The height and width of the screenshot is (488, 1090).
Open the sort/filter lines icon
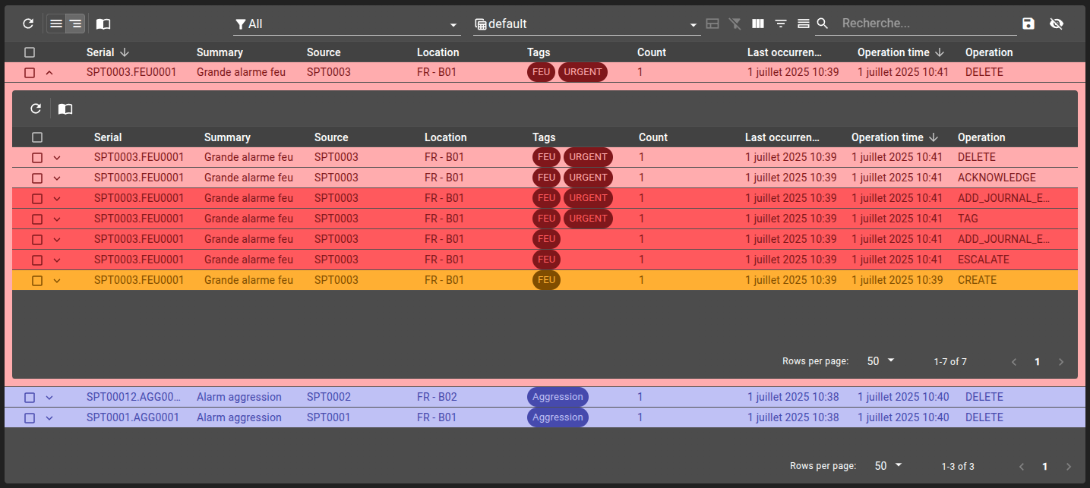coord(781,24)
